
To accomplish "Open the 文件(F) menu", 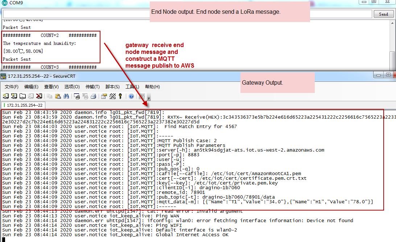I will (11, 87).
